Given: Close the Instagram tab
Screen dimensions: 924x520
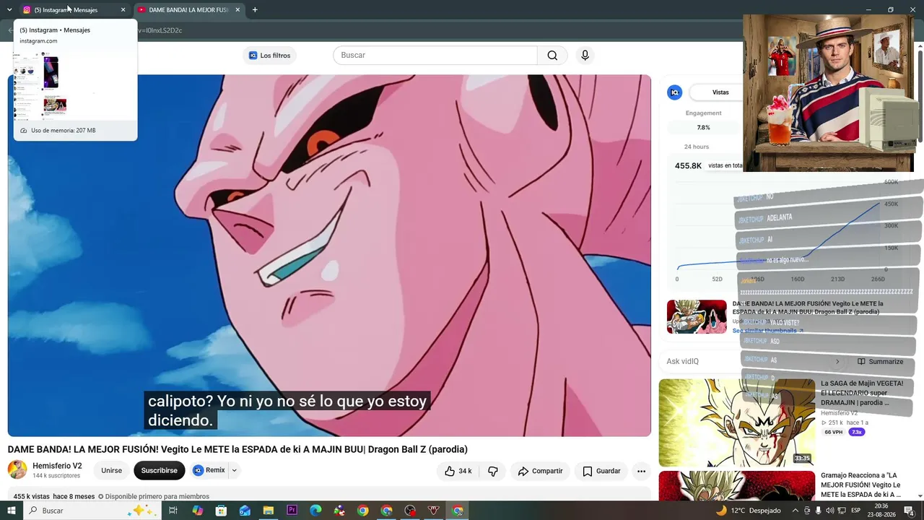Looking at the screenshot, I should (x=123, y=10).
